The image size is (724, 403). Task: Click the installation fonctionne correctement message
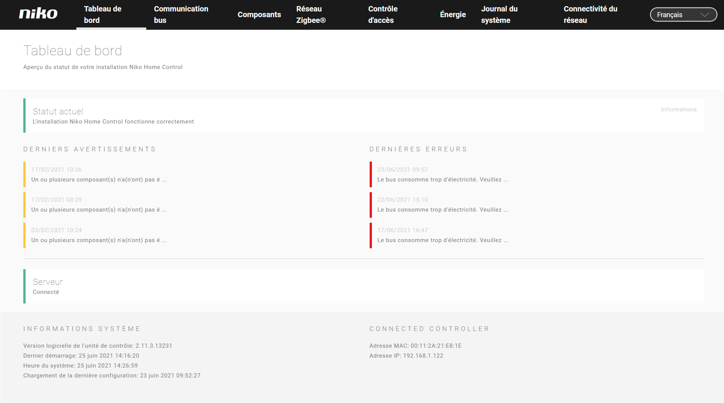(x=113, y=122)
